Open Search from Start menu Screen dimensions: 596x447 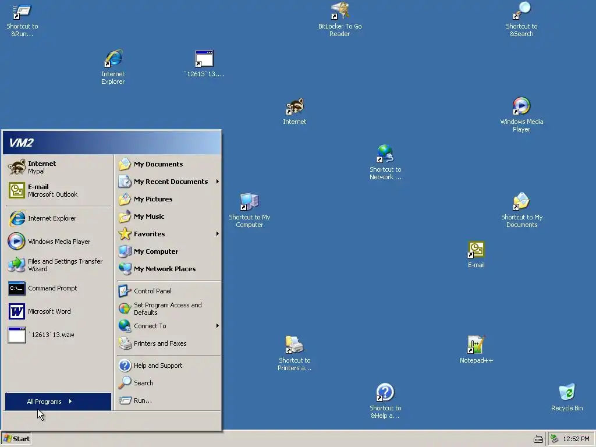[x=169, y=383]
